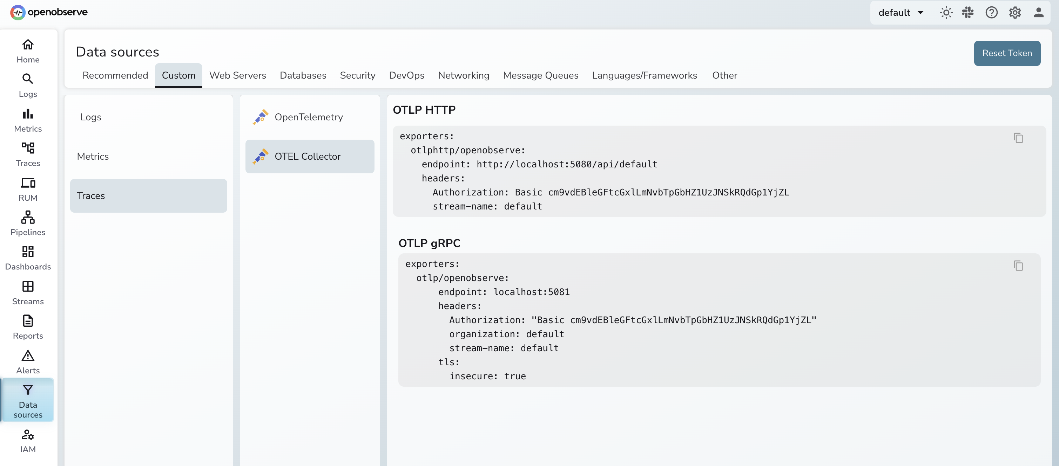Click the 'insecure: true' line
Screen dimensions: 1059x466
point(487,376)
